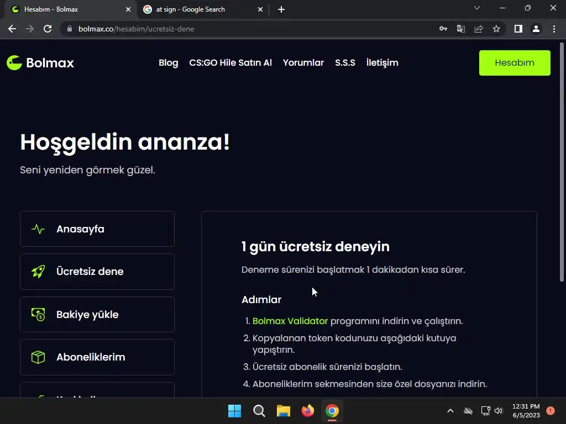Open the Bolmax Validator link
The image size is (566, 424).
tap(290, 321)
